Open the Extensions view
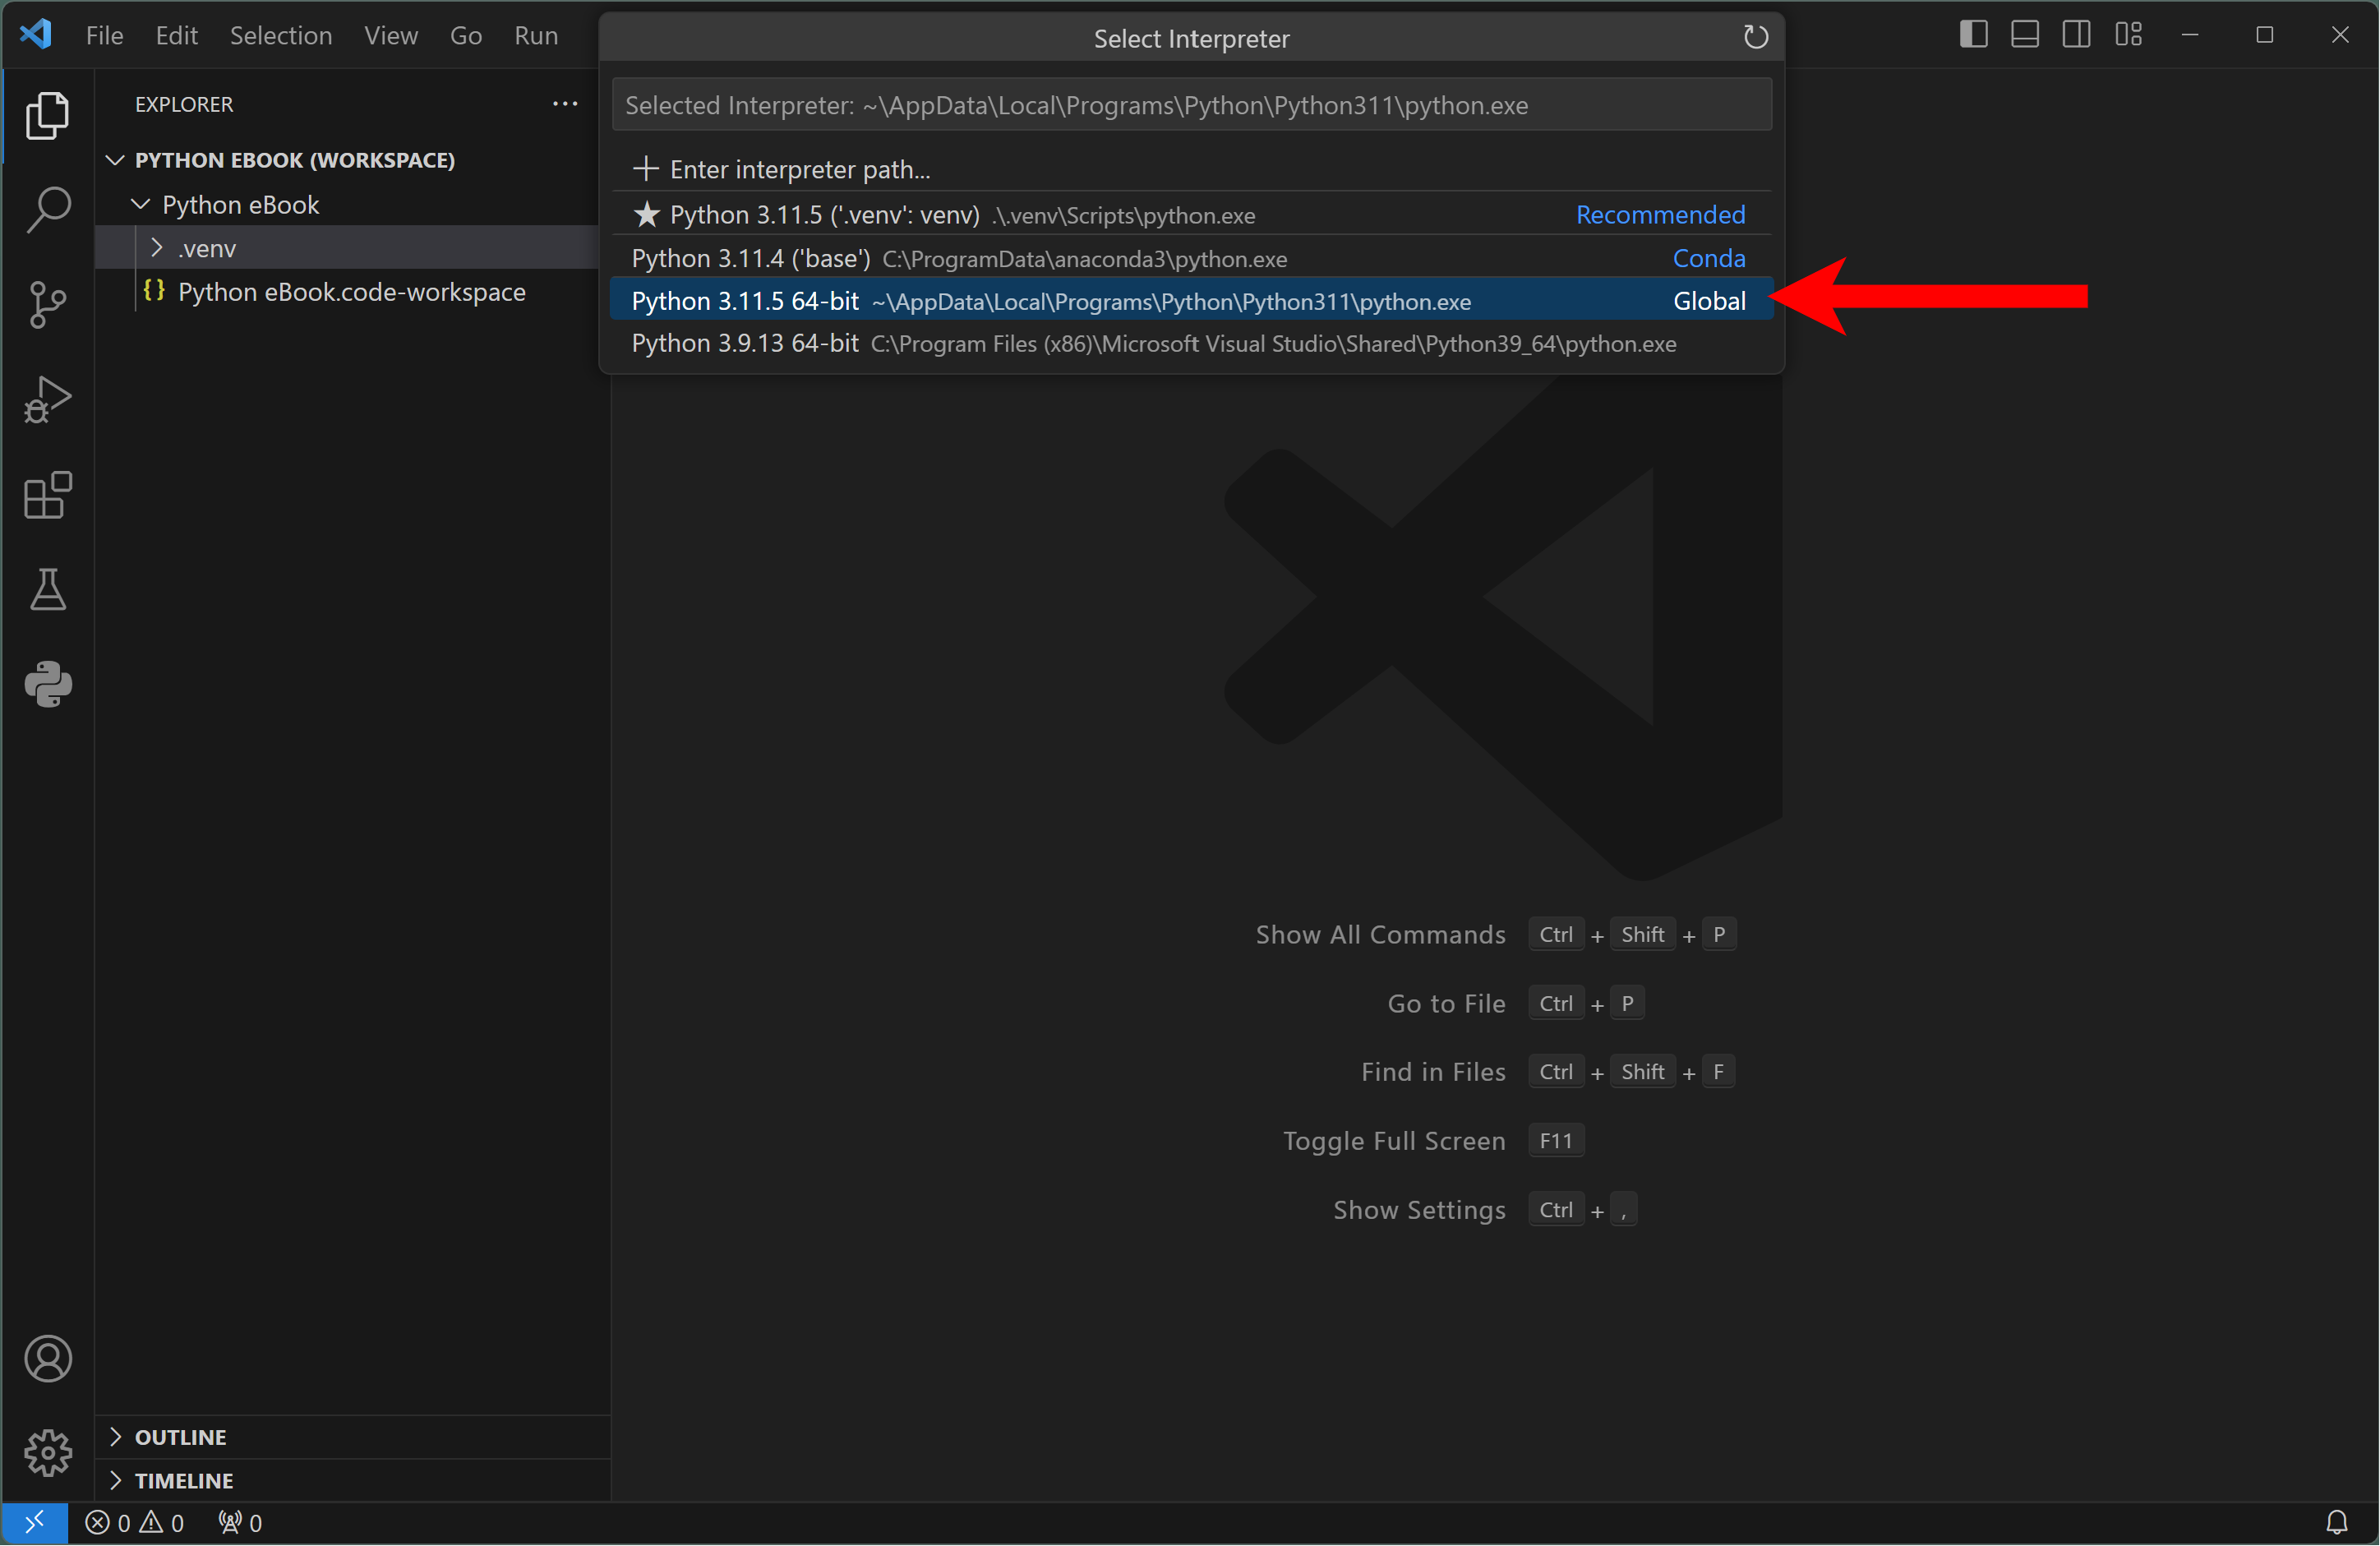The width and height of the screenshot is (2380, 1546). point(47,494)
